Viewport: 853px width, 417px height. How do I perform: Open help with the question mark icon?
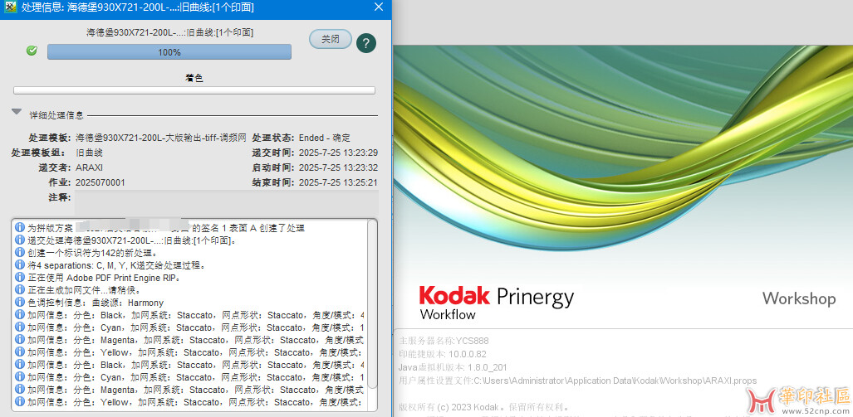(366, 42)
